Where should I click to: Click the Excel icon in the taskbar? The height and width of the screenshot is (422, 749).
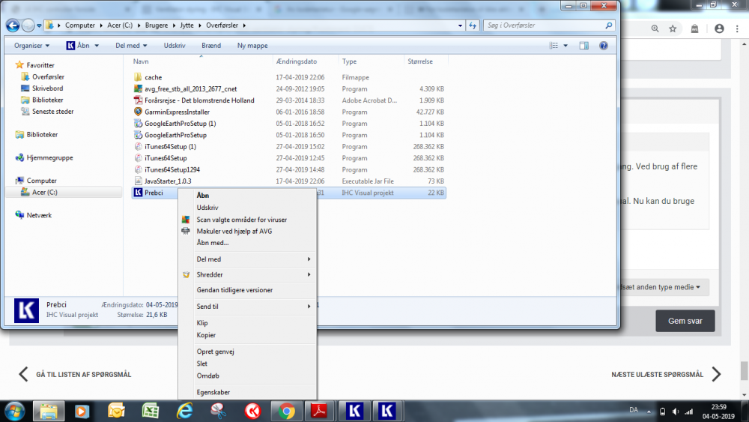coord(151,411)
